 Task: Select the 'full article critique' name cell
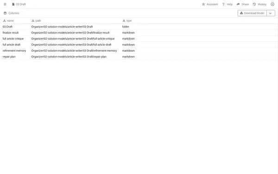(x=13, y=39)
